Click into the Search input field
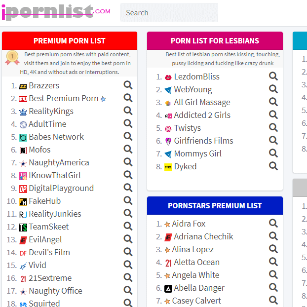307x307 pixels. 169,12
